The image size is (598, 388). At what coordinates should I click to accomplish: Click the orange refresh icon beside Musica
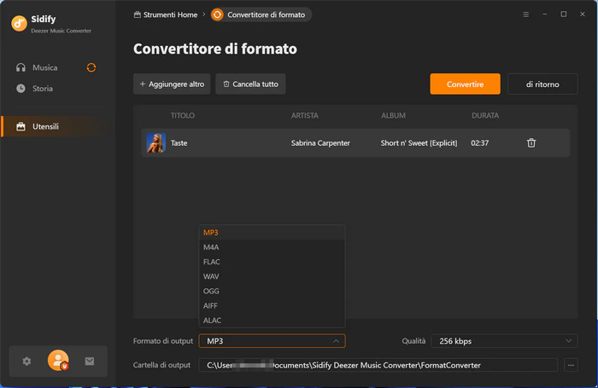tap(91, 67)
